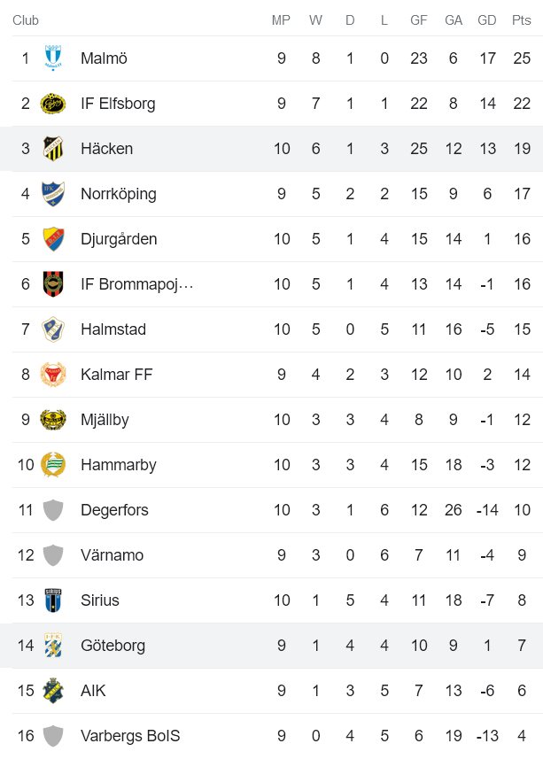Screen dimensions: 543x759
Task: Select the Degerfors team name
Action: click(113, 509)
